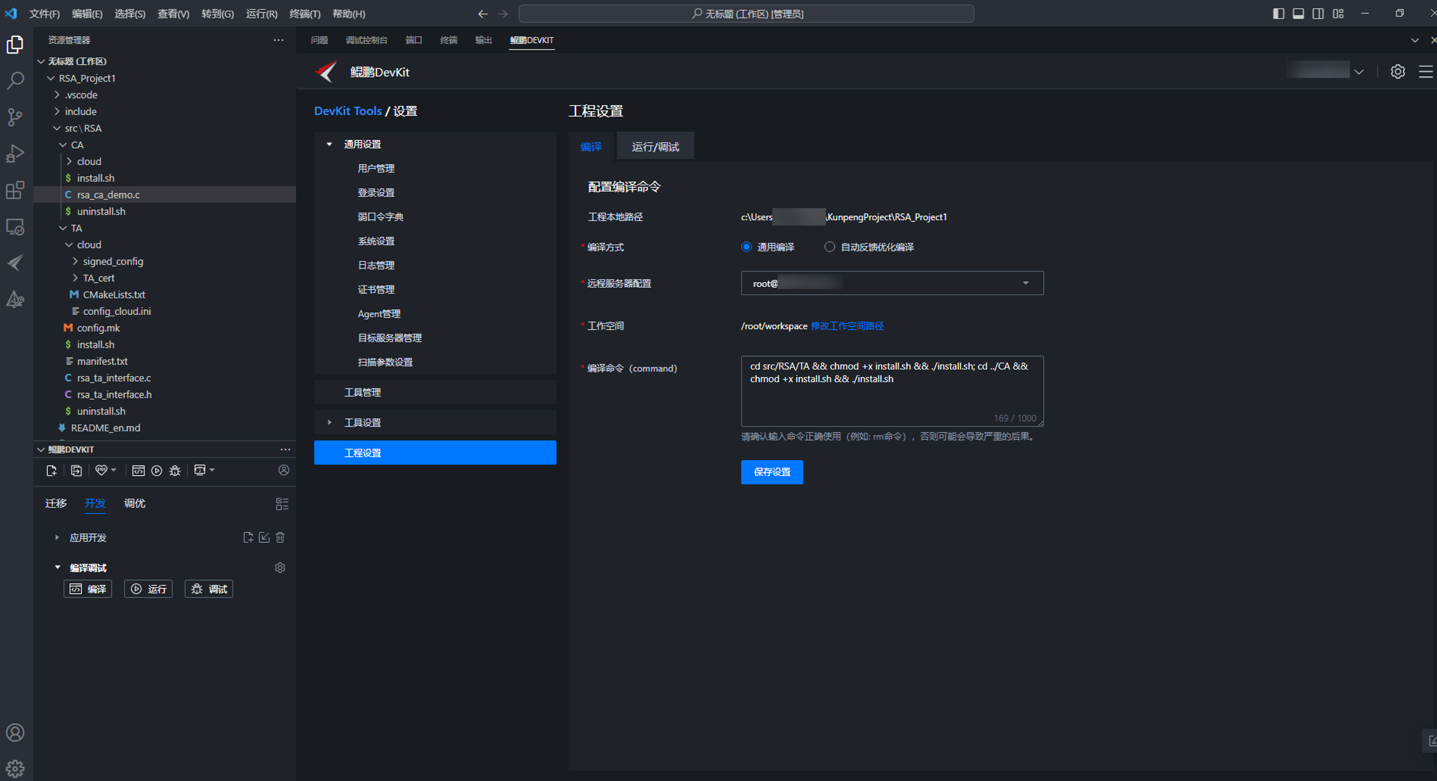The height and width of the screenshot is (781, 1437).
Task: Click the DevKit settings gear in header
Action: click(1397, 72)
